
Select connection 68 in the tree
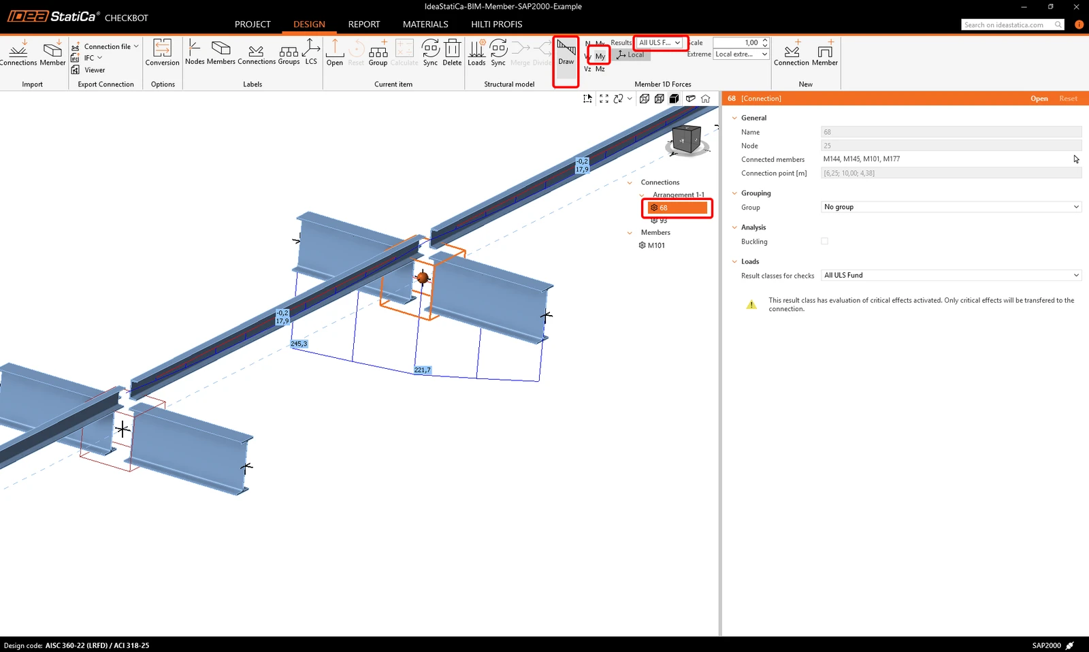[x=678, y=208]
